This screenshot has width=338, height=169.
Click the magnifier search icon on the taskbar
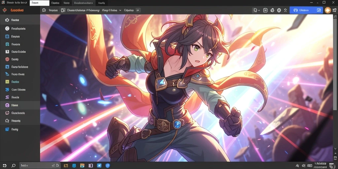coord(13,166)
